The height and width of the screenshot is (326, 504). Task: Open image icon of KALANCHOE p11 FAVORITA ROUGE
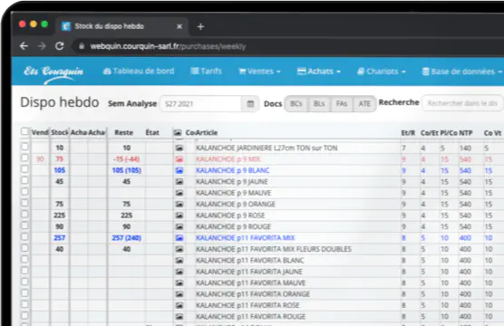[x=179, y=317]
